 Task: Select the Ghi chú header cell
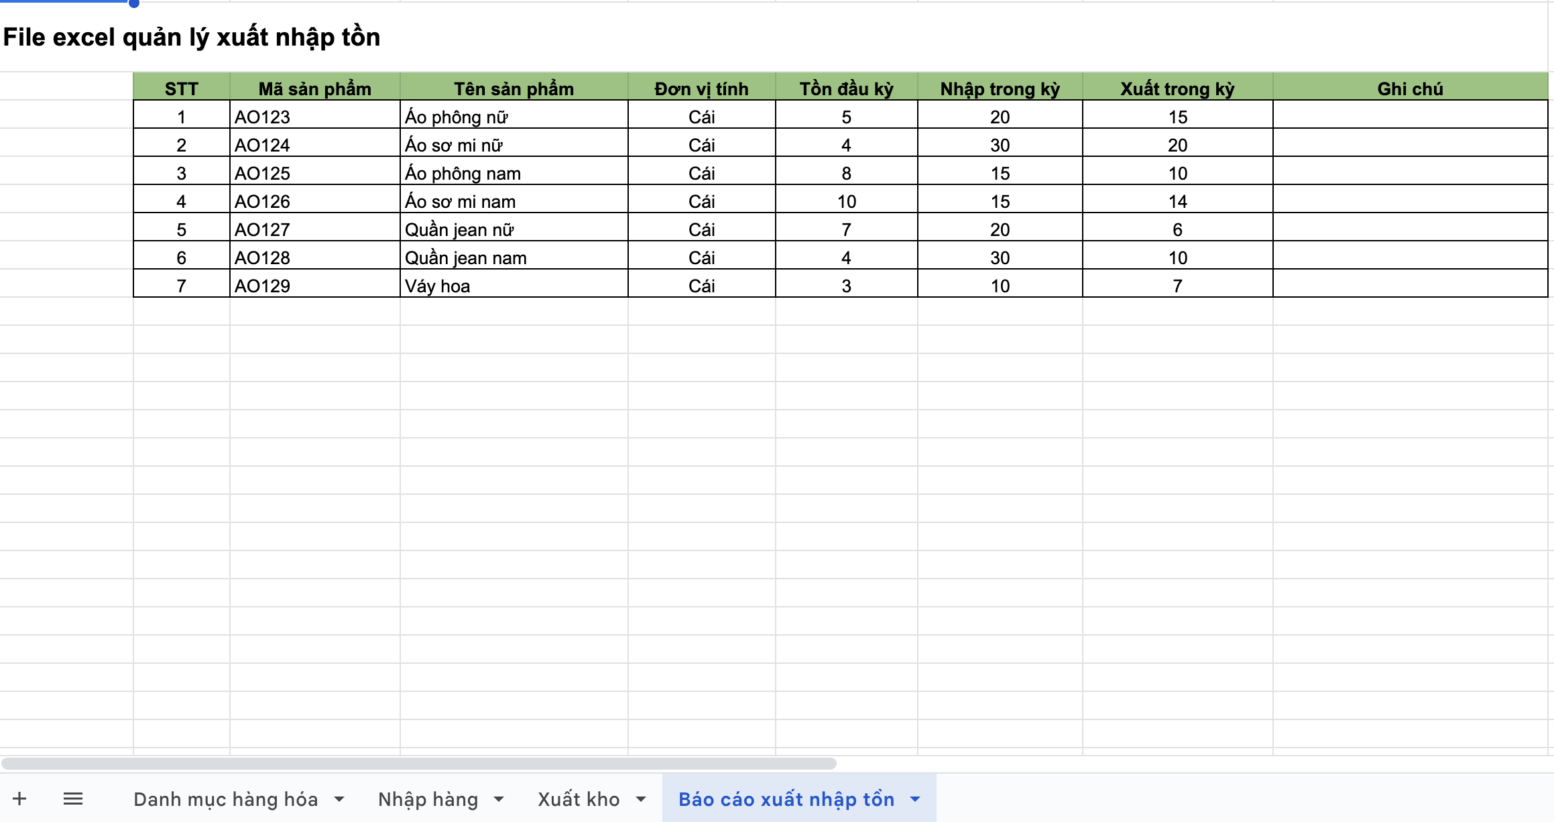1410,89
